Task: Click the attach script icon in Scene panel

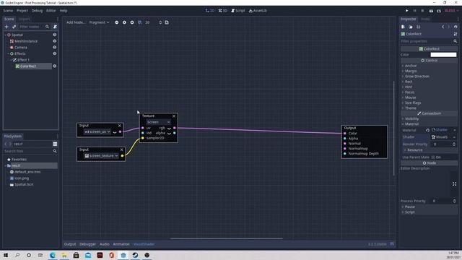Action: coord(55,27)
